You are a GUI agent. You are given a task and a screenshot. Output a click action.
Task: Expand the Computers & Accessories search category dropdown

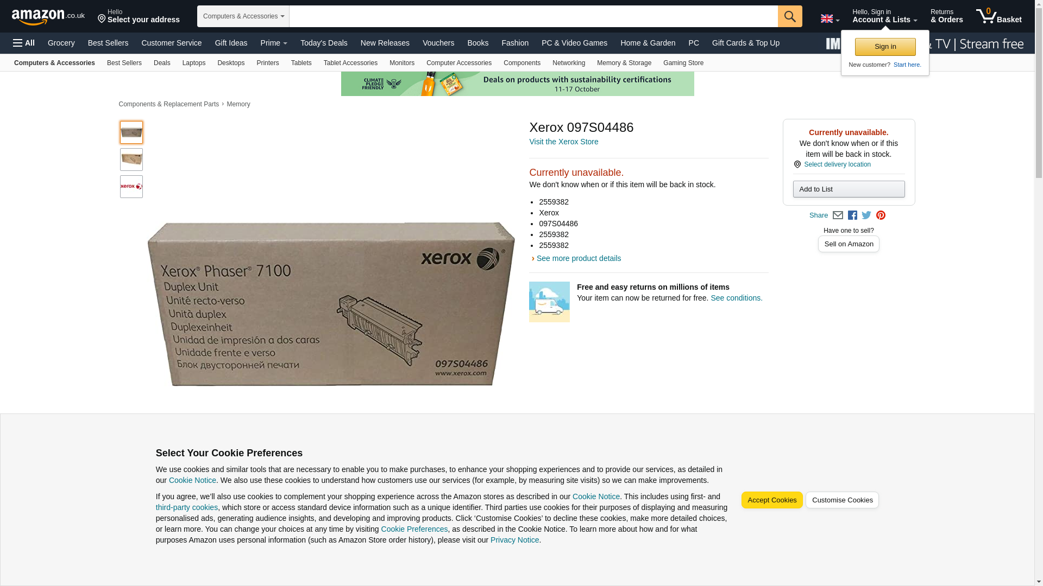click(x=243, y=16)
